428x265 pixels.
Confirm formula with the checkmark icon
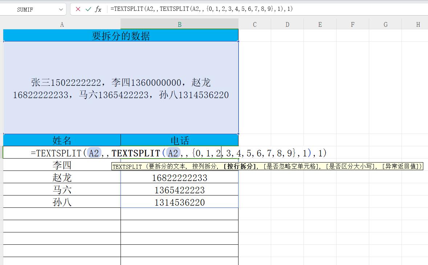coord(88,9)
